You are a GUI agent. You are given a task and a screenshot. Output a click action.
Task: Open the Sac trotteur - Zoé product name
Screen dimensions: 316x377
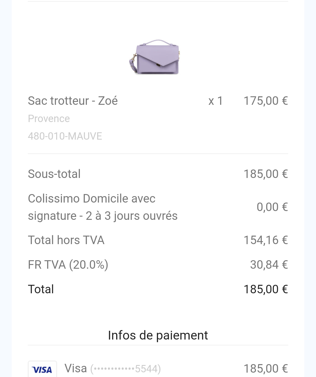point(73,101)
